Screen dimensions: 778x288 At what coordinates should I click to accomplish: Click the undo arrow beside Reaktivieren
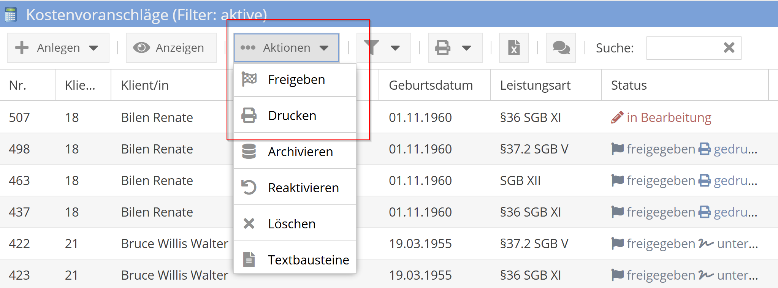click(x=249, y=187)
